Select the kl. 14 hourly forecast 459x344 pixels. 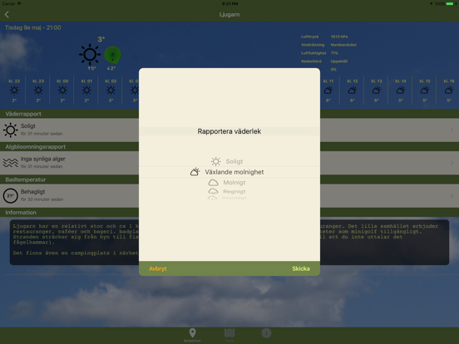401,91
